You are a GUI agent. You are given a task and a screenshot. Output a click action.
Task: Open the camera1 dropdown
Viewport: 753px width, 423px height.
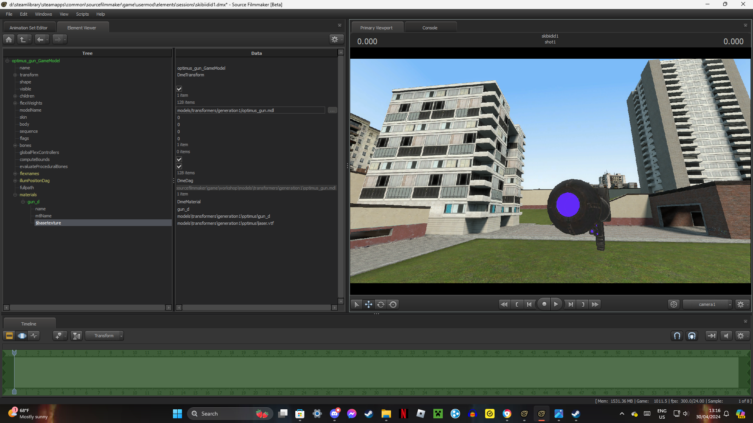click(x=708, y=304)
